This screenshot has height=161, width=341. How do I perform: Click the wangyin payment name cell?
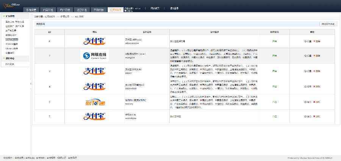tap(147, 56)
